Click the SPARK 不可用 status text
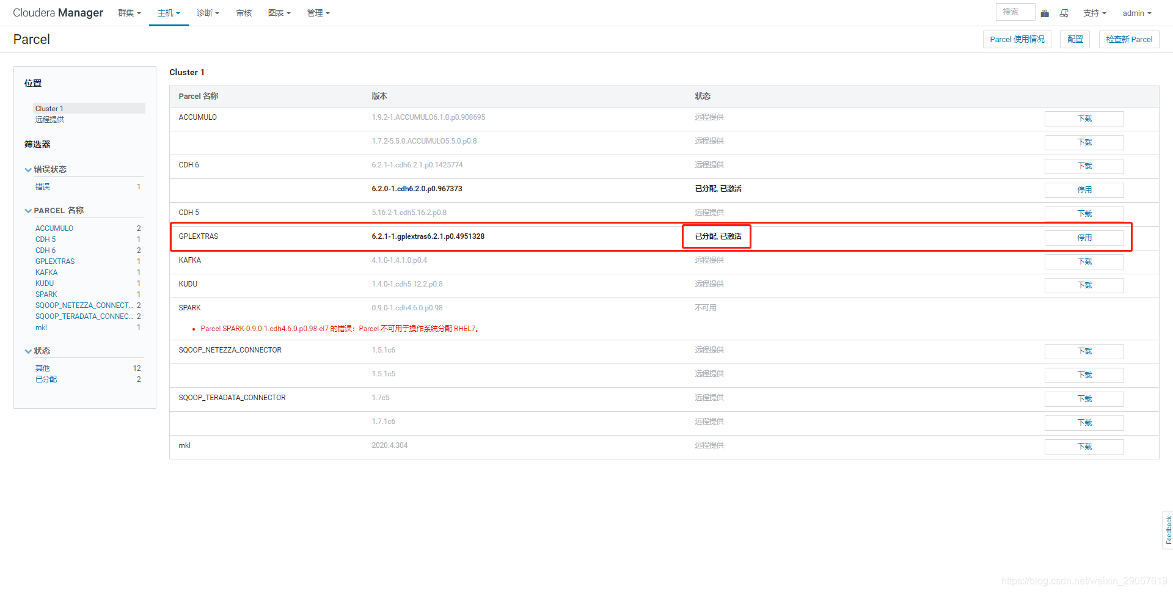This screenshot has width=1173, height=592. click(706, 308)
